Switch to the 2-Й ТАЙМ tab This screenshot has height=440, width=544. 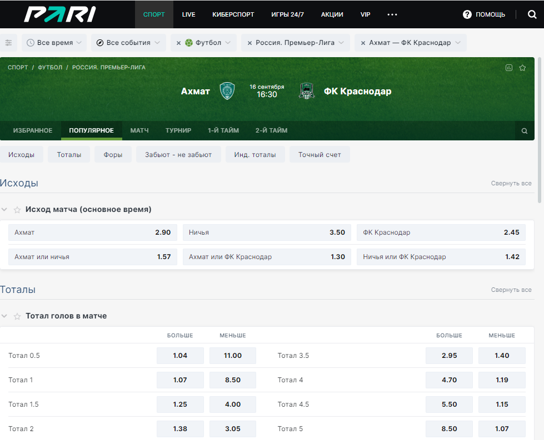[x=271, y=130]
